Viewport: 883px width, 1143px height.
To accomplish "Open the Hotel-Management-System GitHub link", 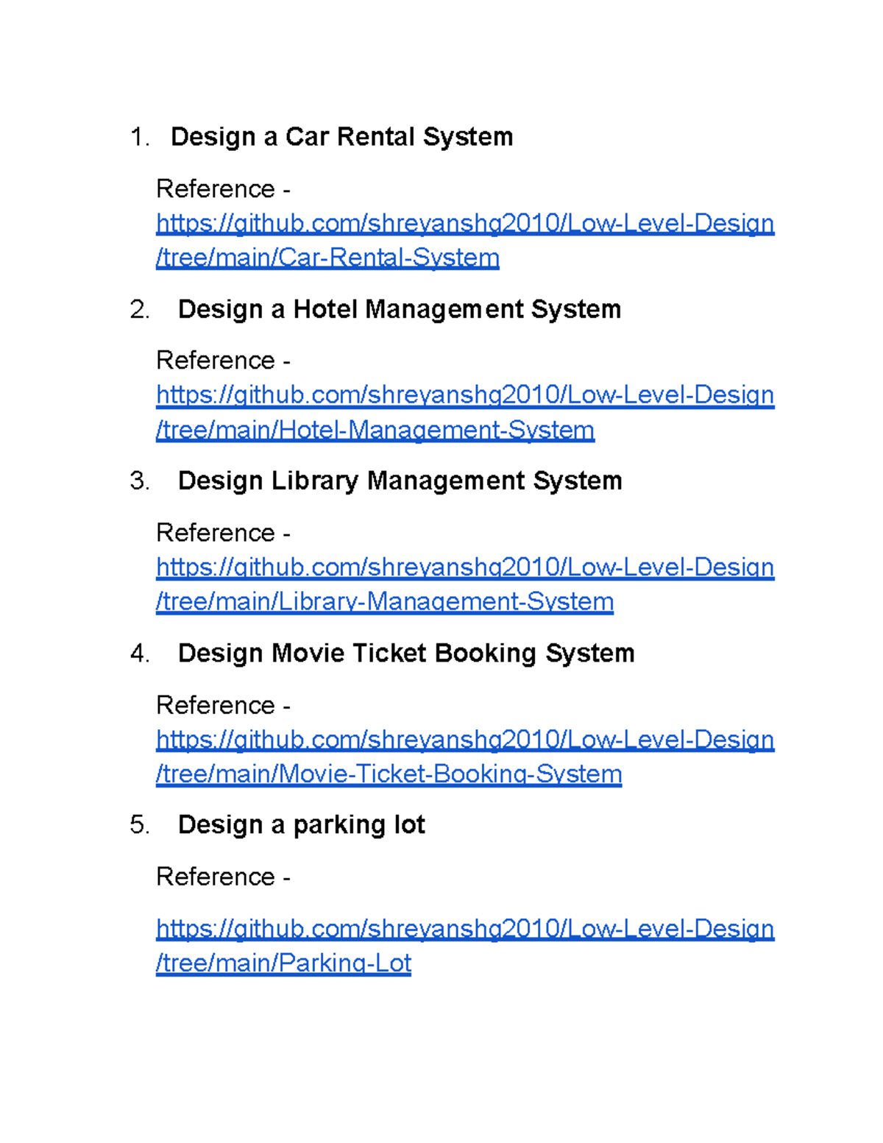I will (465, 412).
